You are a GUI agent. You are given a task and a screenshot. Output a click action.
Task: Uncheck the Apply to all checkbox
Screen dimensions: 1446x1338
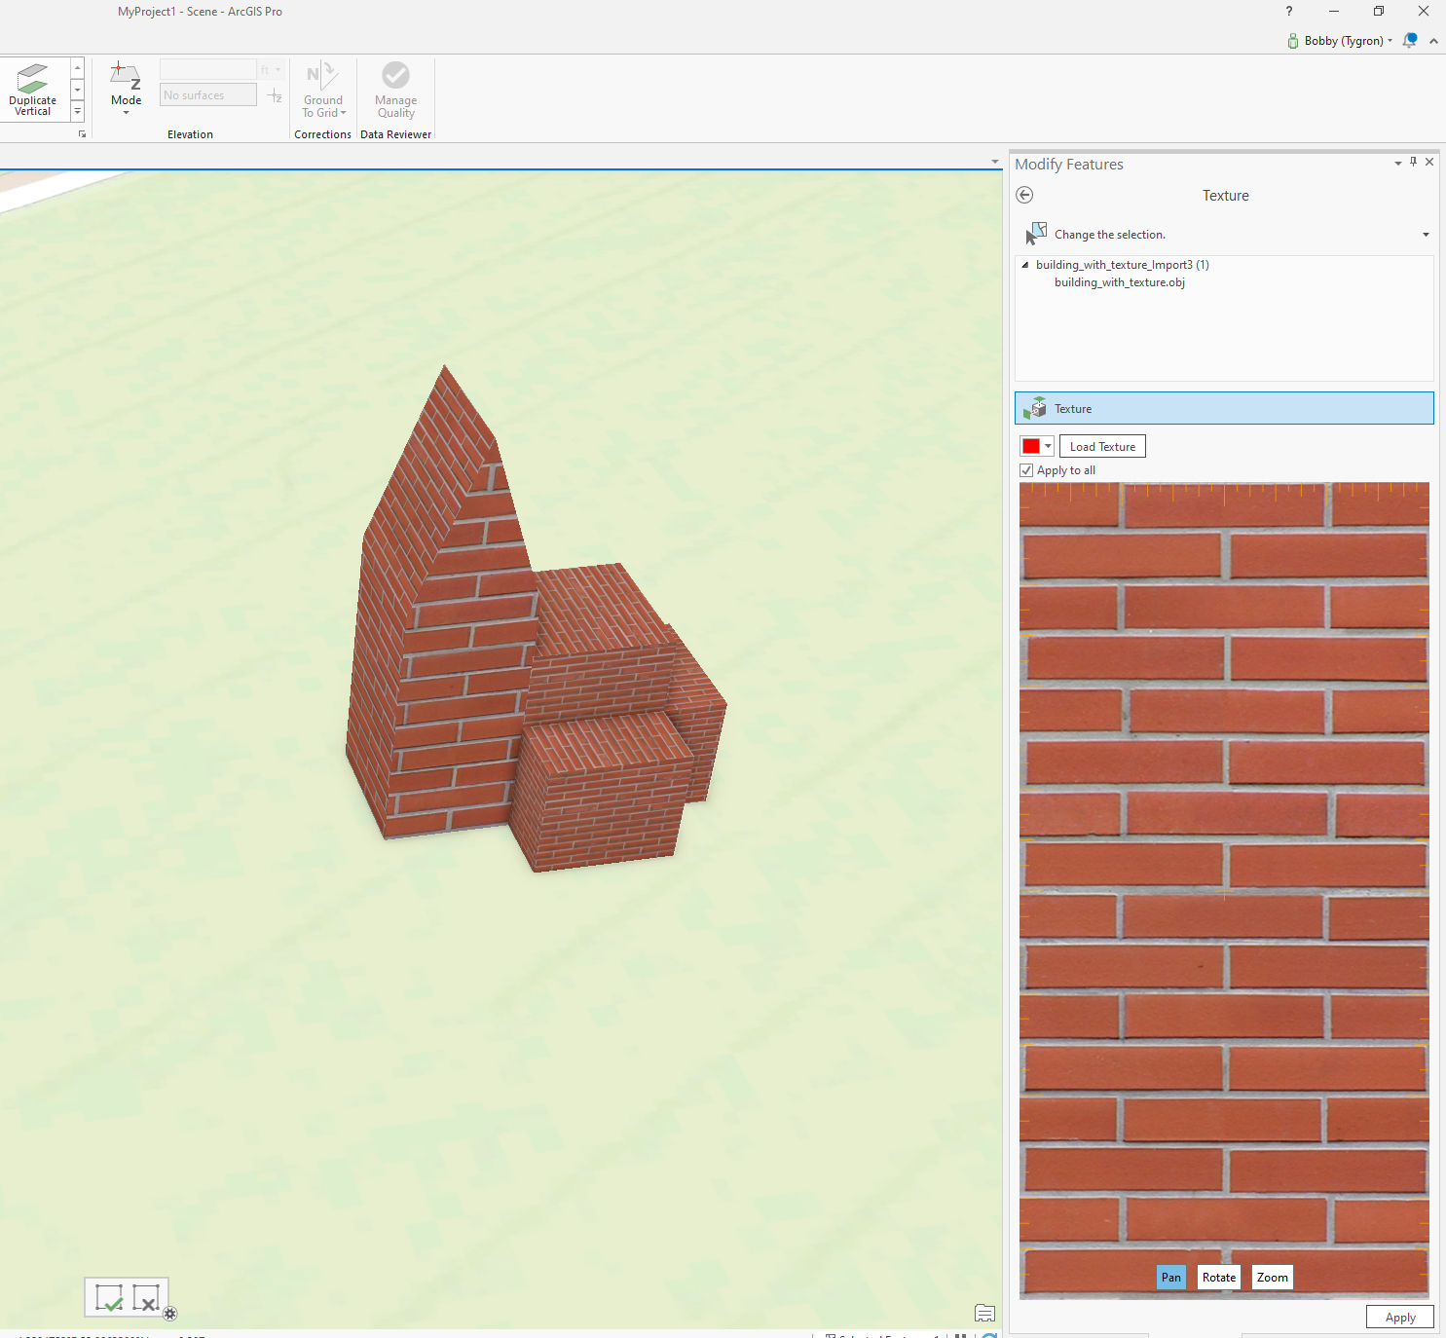click(1026, 470)
